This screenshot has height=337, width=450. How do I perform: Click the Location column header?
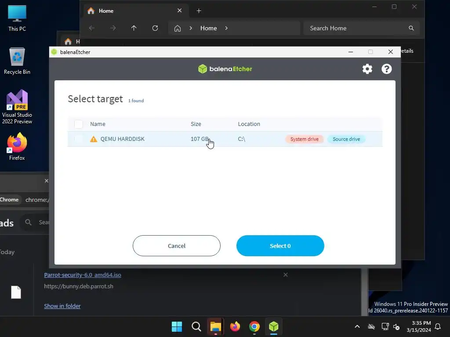[x=249, y=124]
